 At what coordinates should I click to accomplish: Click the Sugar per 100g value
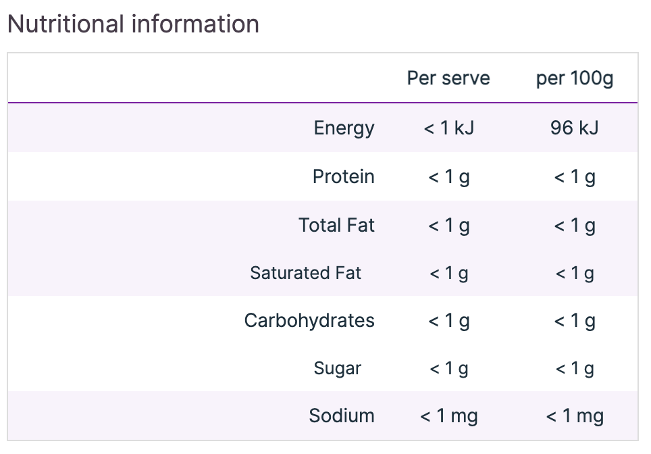coord(575,368)
